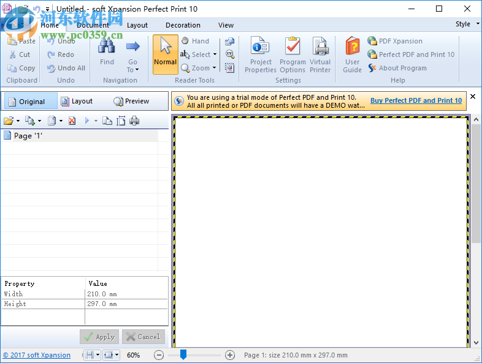Click the Cut scissors button
The height and width of the screenshot is (363, 482).
click(20, 54)
